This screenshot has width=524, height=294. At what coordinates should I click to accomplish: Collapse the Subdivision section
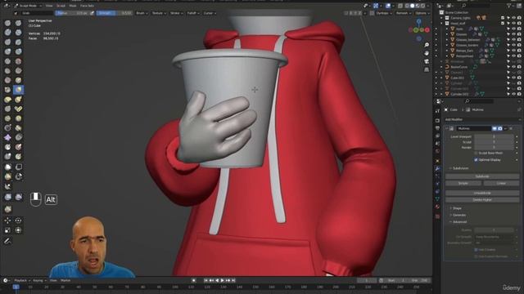tap(461, 168)
